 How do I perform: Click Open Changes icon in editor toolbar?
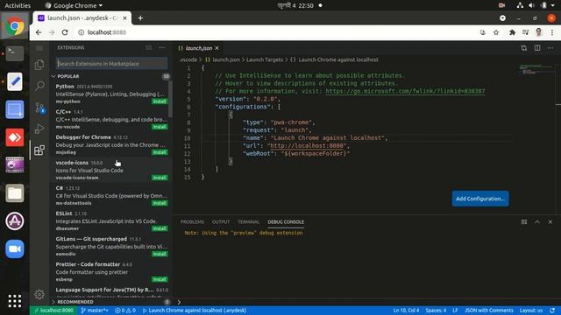[x=524, y=48]
